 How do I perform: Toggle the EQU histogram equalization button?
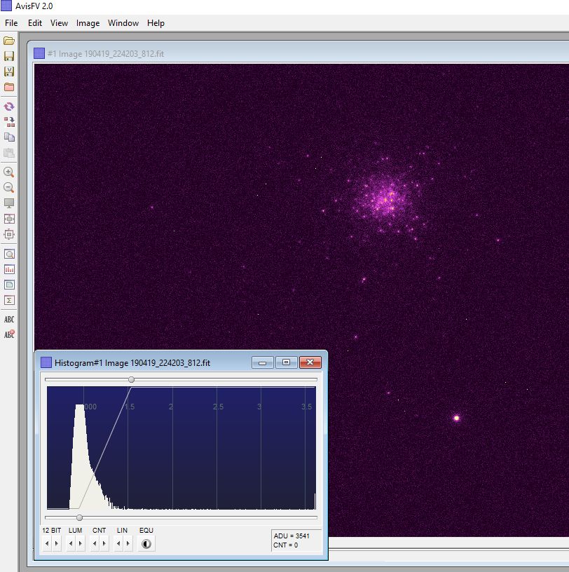tap(146, 543)
